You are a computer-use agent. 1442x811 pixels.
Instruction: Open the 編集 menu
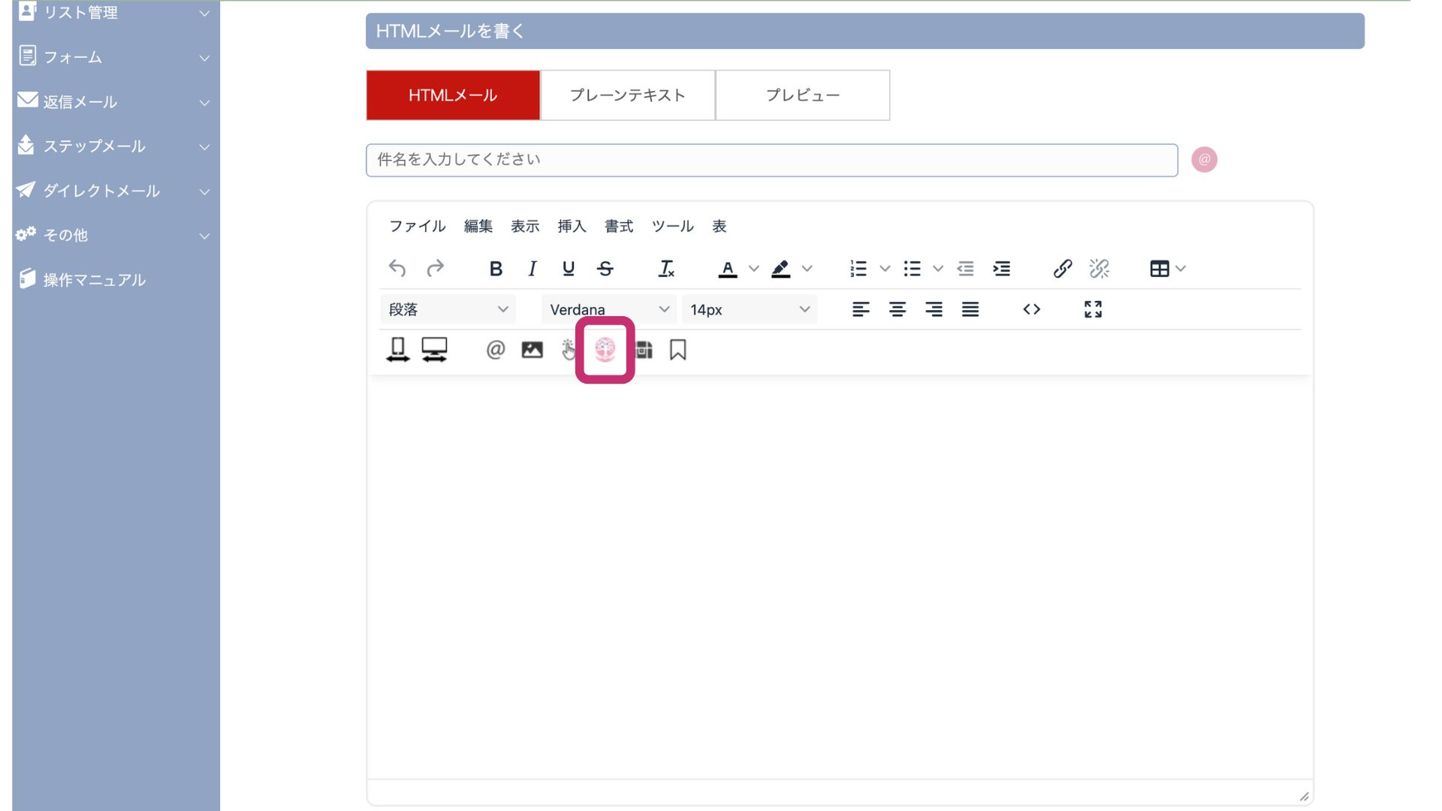[478, 226]
